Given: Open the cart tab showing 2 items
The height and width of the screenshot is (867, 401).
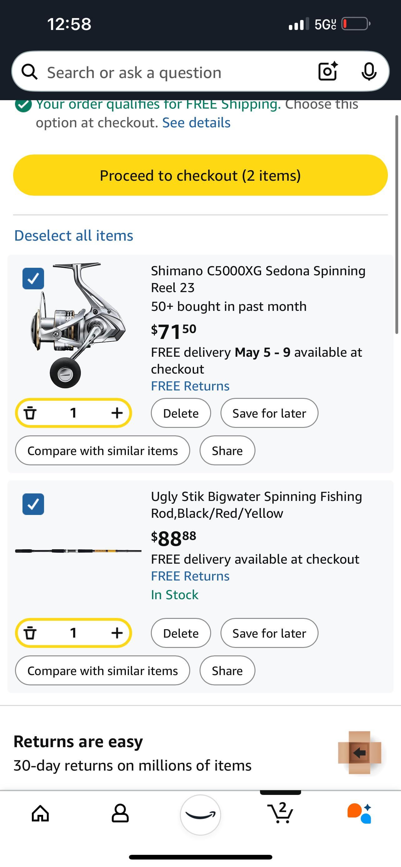Looking at the screenshot, I should click(280, 813).
